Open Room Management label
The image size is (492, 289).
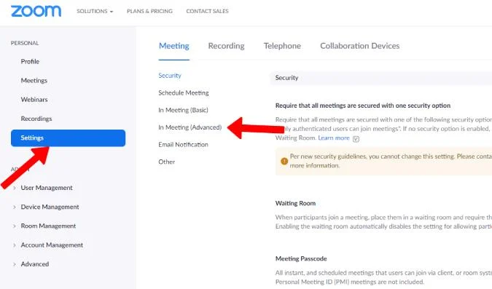tap(48, 226)
